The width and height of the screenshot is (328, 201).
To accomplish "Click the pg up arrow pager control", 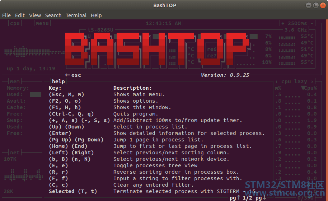I will point(235,198).
